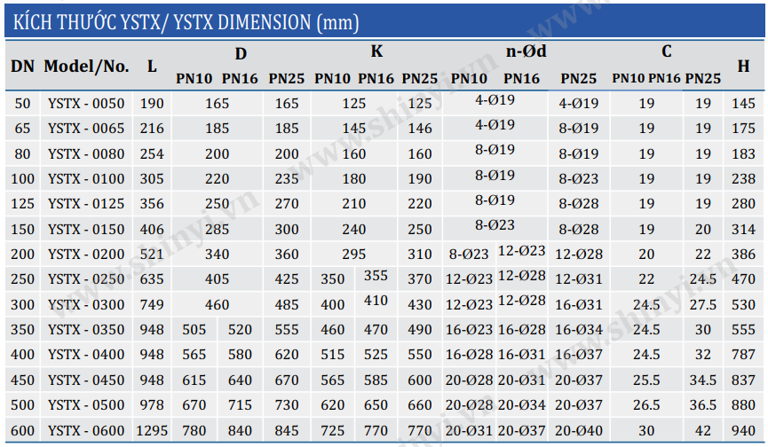768x447 pixels.
Task: Click the Model/No. column header
Action: [x=86, y=66]
